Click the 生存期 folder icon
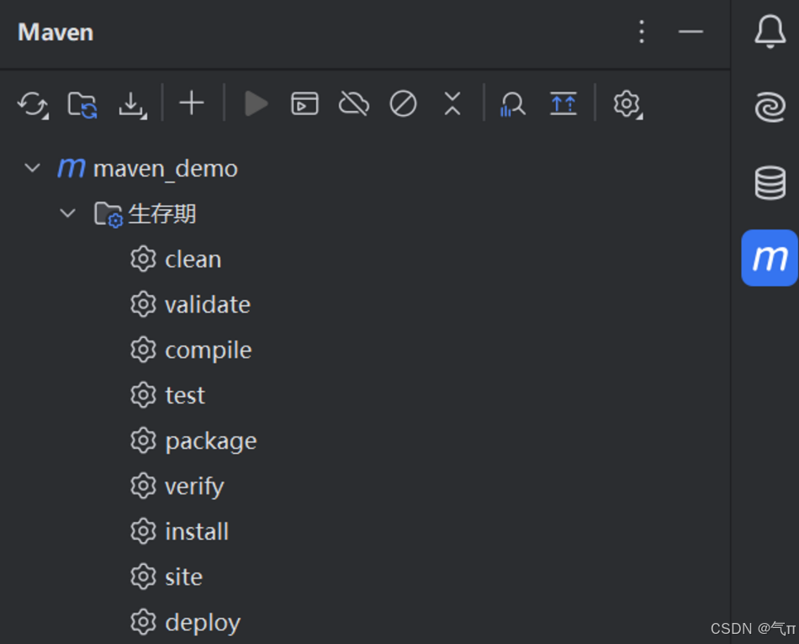 [x=108, y=214]
